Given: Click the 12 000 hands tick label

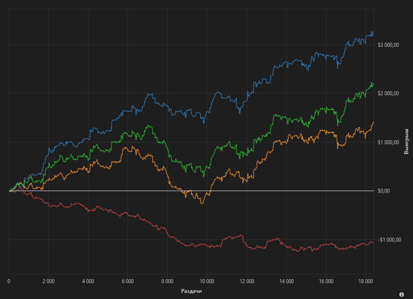Looking at the screenshot, I should point(247,281).
